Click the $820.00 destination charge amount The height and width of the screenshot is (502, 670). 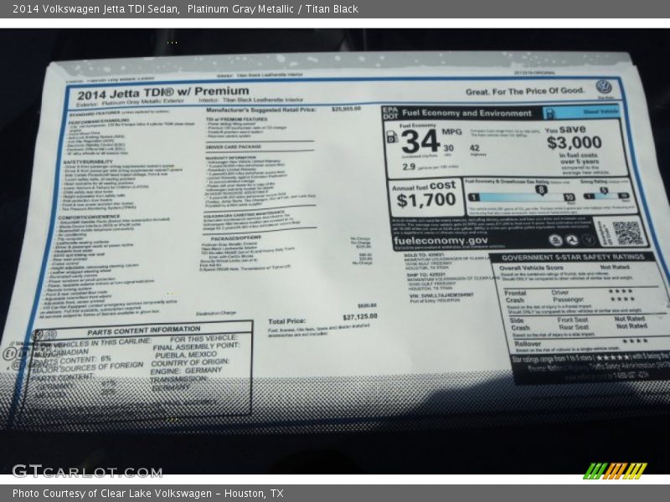[x=367, y=305]
